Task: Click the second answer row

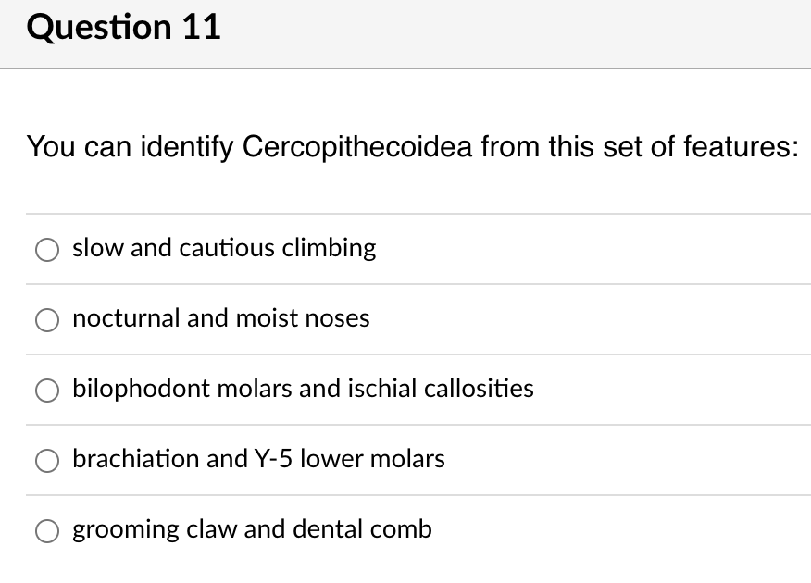Action: (405, 318)
